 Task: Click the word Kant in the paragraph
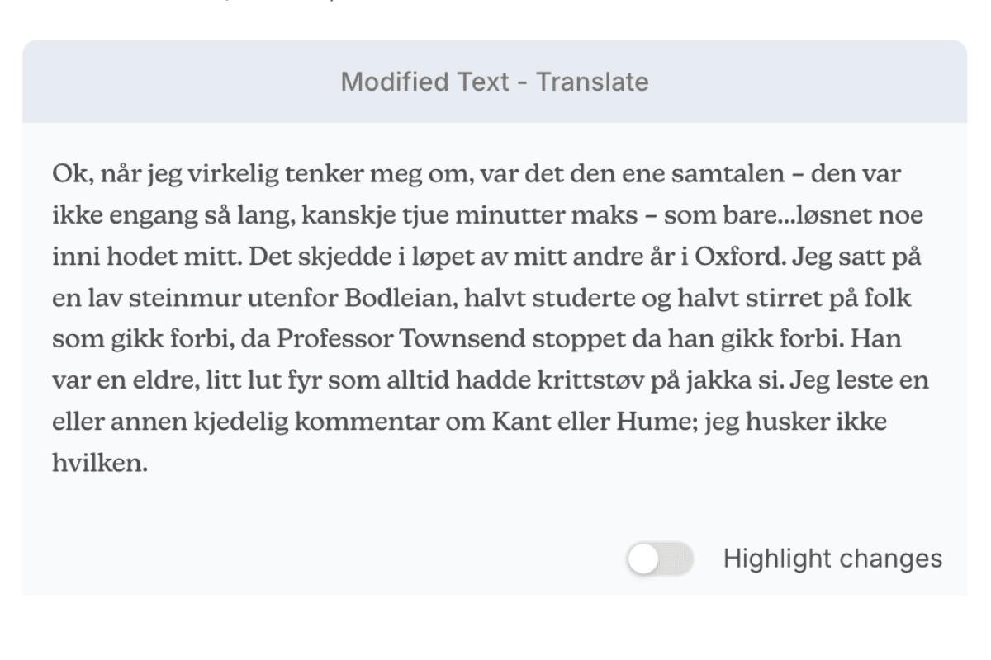click(514, 422)
